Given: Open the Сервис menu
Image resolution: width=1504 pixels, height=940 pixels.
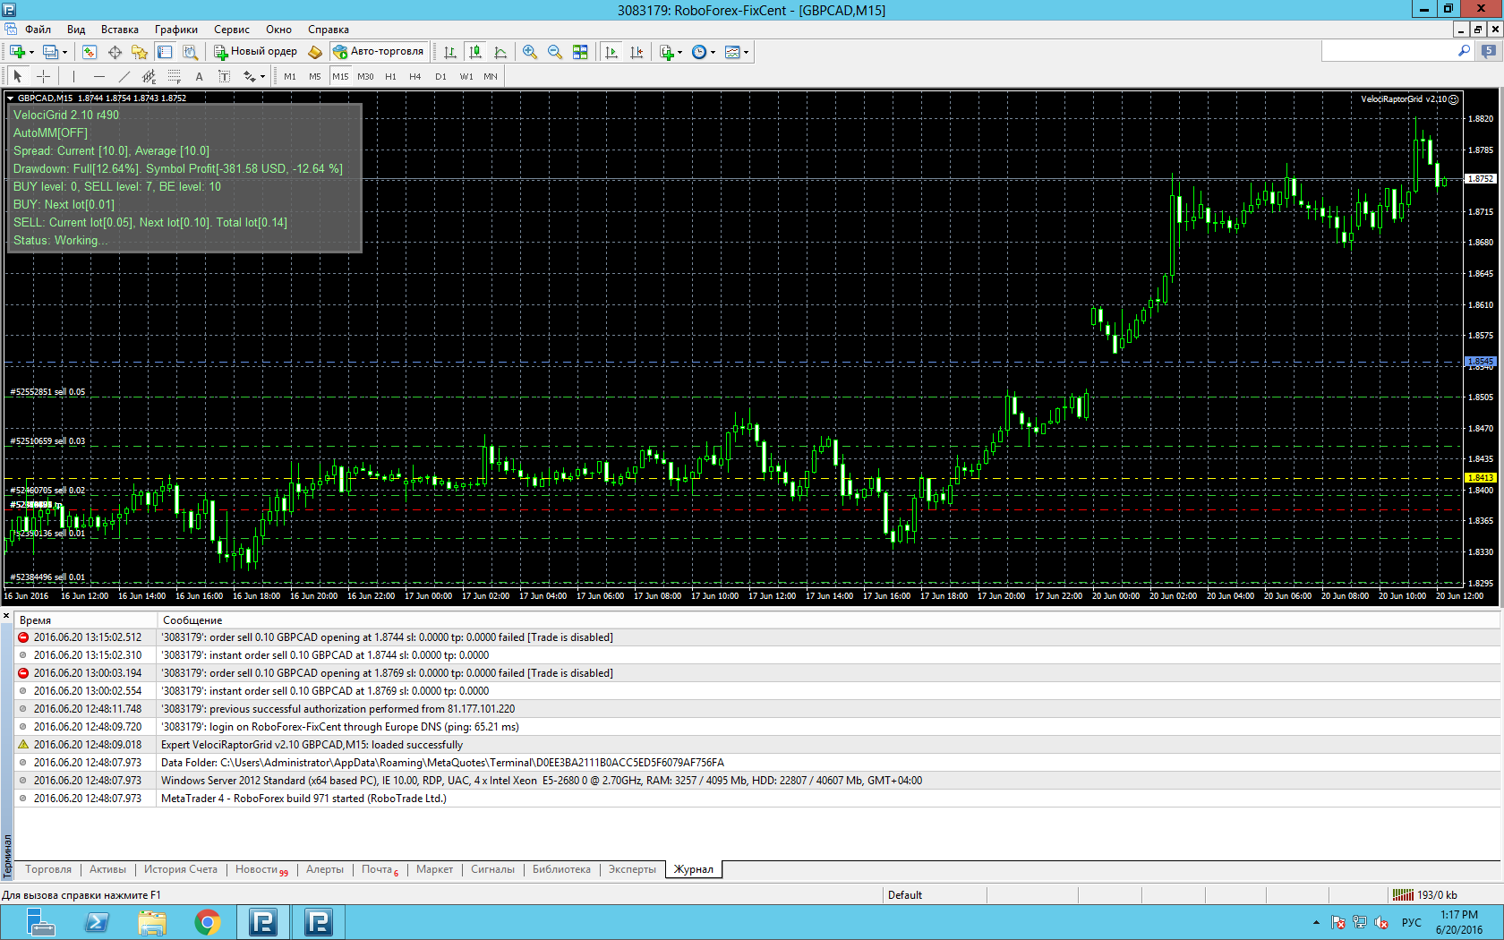Looking at the screenshot, I should coord(232,30).
